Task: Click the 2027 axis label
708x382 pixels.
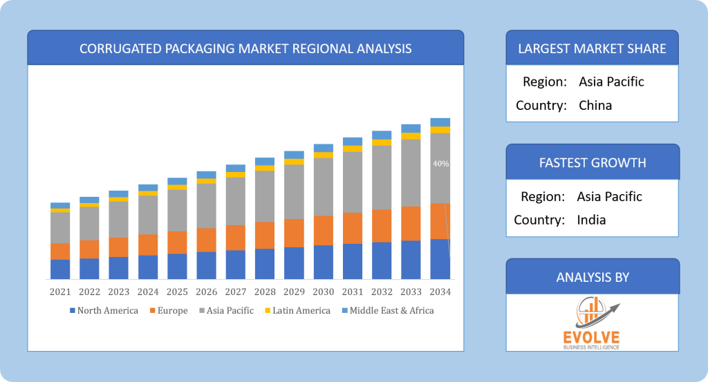Action: 236,292
